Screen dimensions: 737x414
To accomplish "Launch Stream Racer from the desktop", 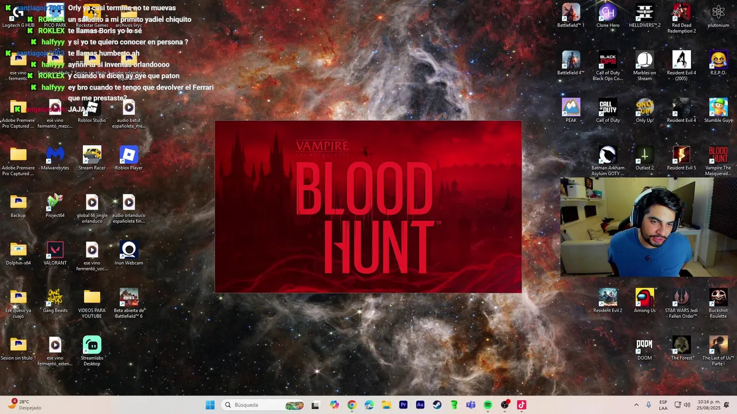I will [x=92, y=158].
